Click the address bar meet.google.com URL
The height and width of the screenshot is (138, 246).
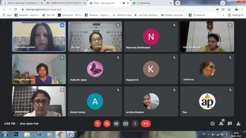(x=43, y=9)
